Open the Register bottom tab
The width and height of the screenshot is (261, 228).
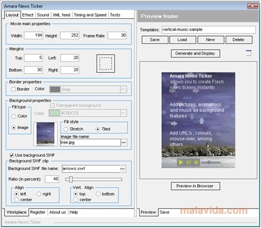tap(38, 212)
